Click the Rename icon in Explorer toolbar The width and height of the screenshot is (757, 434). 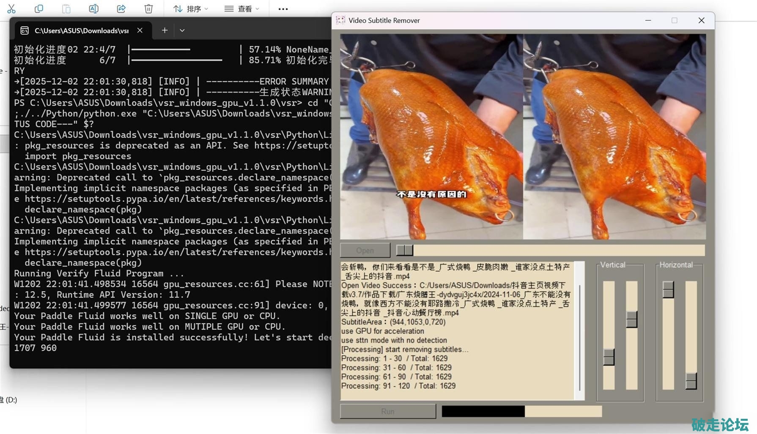[94, 8]
